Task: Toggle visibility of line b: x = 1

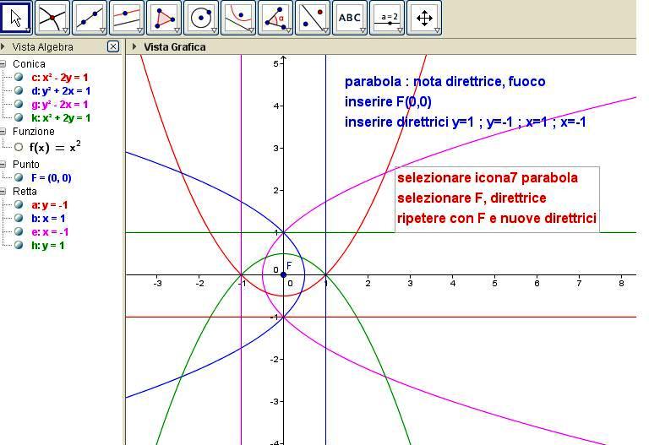Action: tap(19, 218)
